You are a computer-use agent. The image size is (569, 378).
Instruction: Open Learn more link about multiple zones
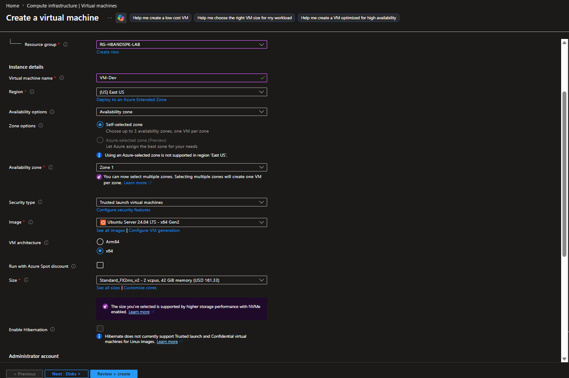click(135, 183)
